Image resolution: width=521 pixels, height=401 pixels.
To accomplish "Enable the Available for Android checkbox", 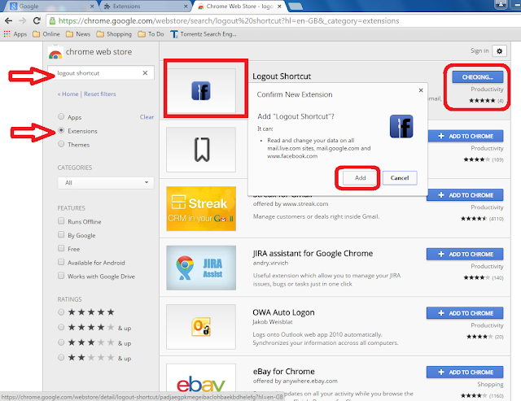I will [x=61, y=262].
